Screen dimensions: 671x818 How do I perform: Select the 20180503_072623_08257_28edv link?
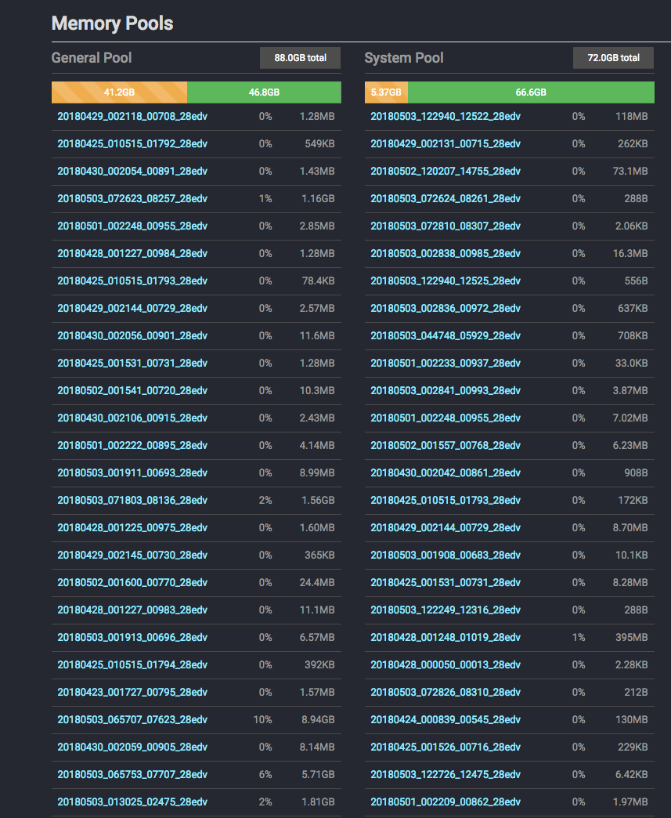click(132, 198)
